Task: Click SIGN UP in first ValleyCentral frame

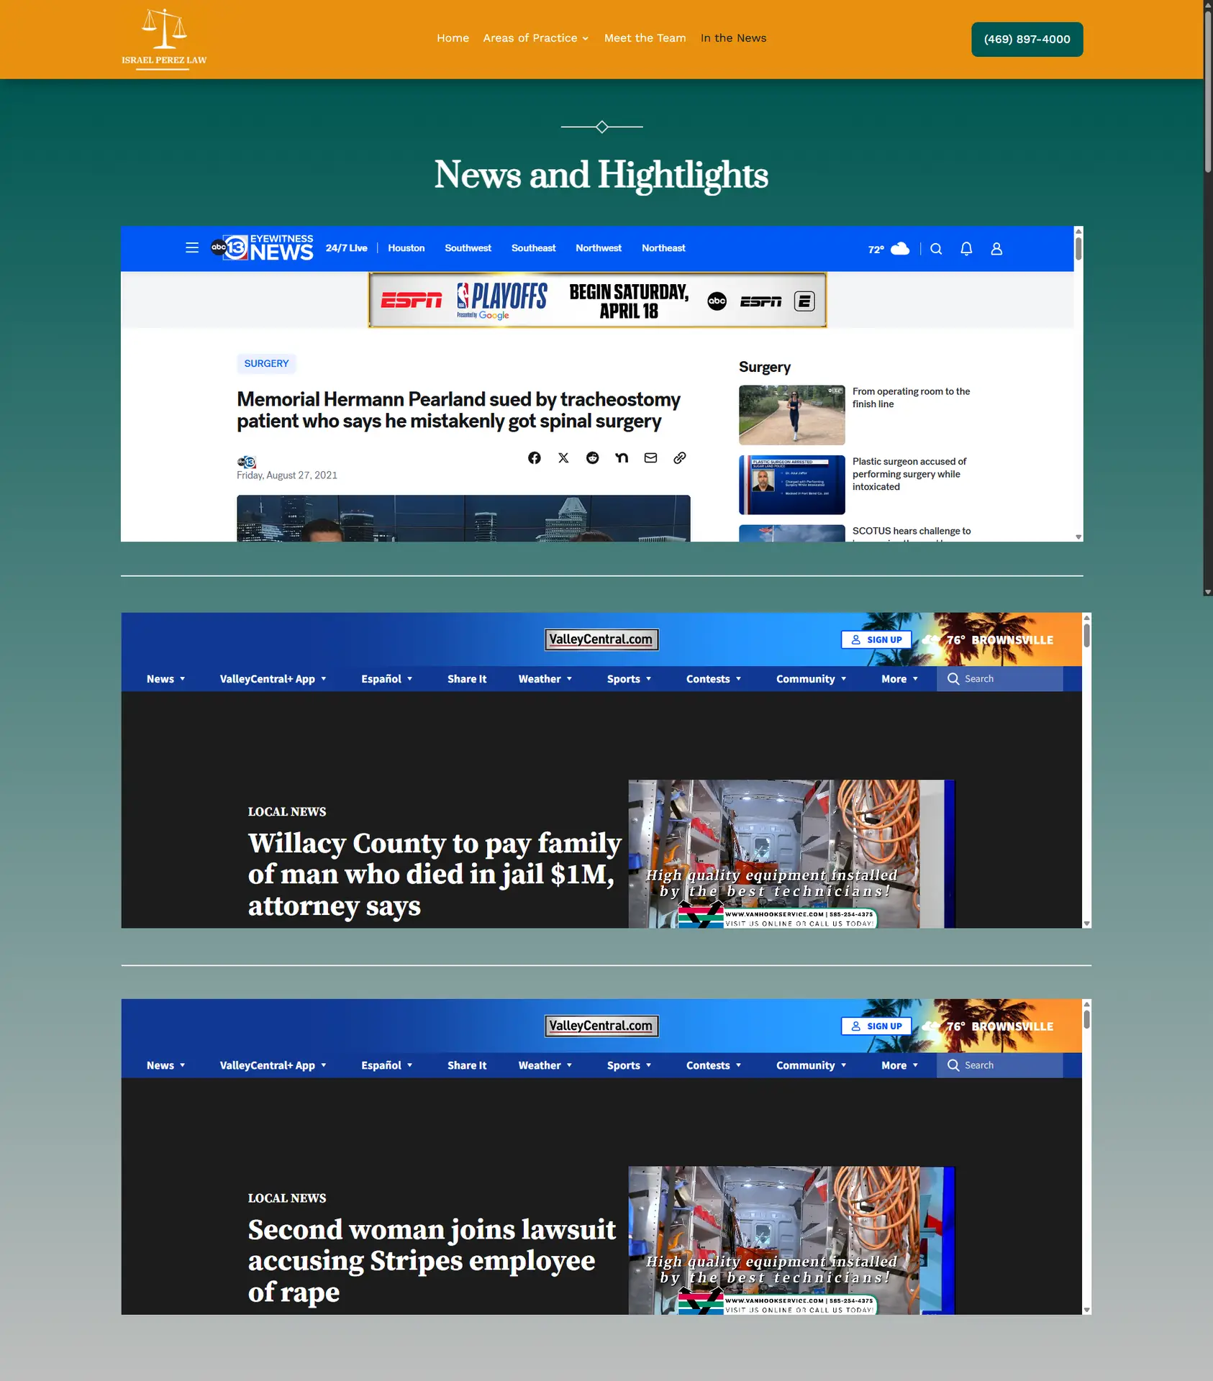Action: click(x=876, y=640)
